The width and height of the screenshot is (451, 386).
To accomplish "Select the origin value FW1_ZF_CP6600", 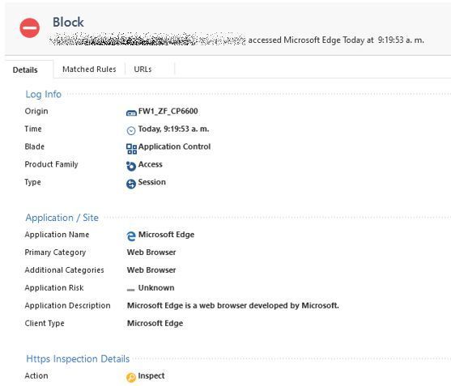I will pos(168,111).
